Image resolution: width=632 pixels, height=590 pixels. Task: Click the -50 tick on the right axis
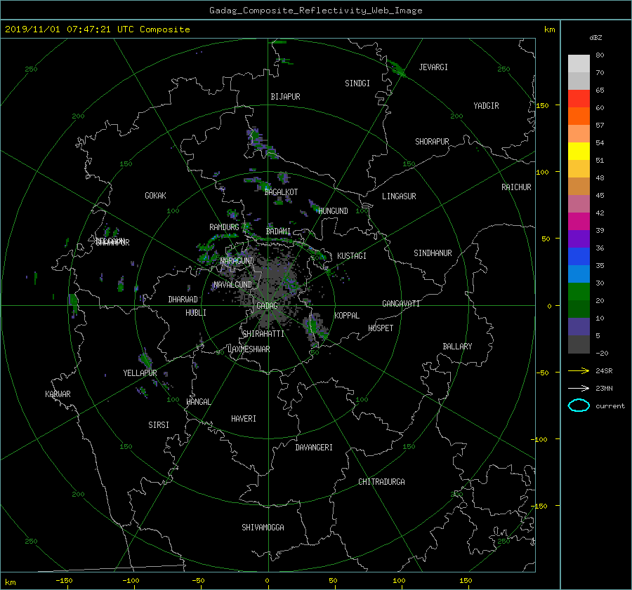pyautogui.click(x=542, y=373)
